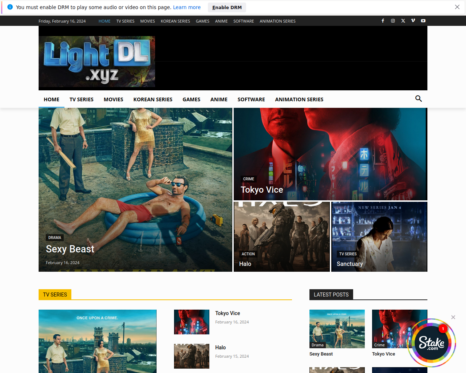This screenshot has height=373, width=466.
Task: Open the Sanctuary featured tile title
Action: [350, 264]
